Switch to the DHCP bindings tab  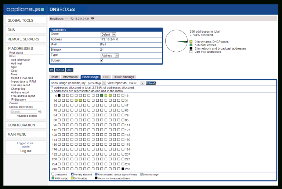124,77
